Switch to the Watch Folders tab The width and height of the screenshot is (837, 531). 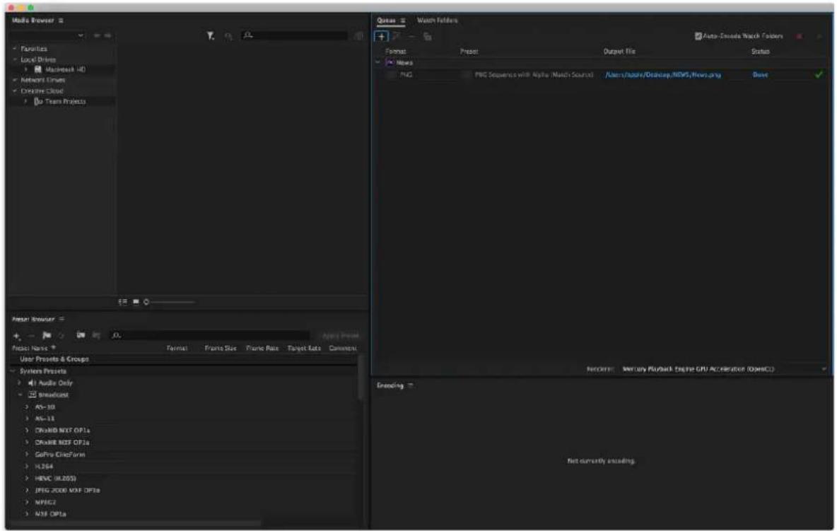tap(437, 21)
